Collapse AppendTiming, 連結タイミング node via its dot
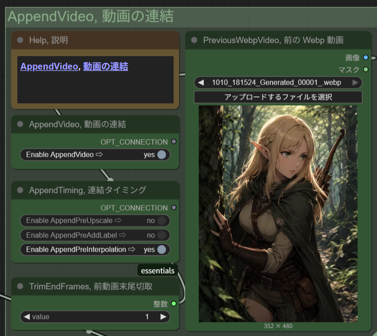The image size is (377, 336). tap(20, 190)
